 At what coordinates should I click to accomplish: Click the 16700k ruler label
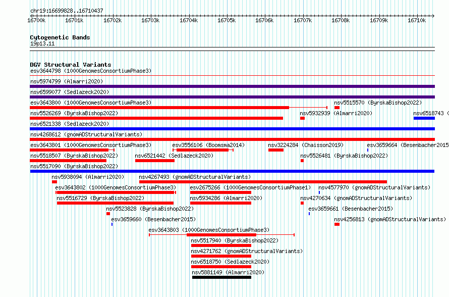36,20
